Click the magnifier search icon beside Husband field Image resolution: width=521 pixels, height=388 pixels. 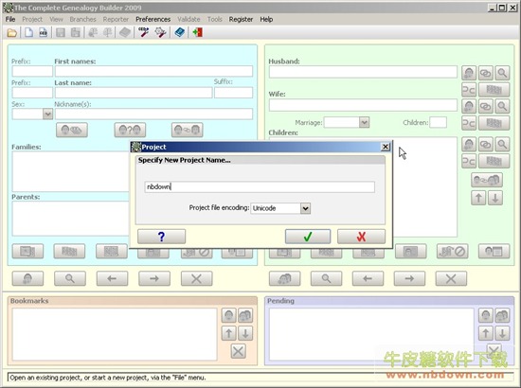(x=502, y=73)
